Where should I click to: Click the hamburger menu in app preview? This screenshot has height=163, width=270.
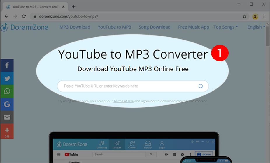click(x=59, y=154)
